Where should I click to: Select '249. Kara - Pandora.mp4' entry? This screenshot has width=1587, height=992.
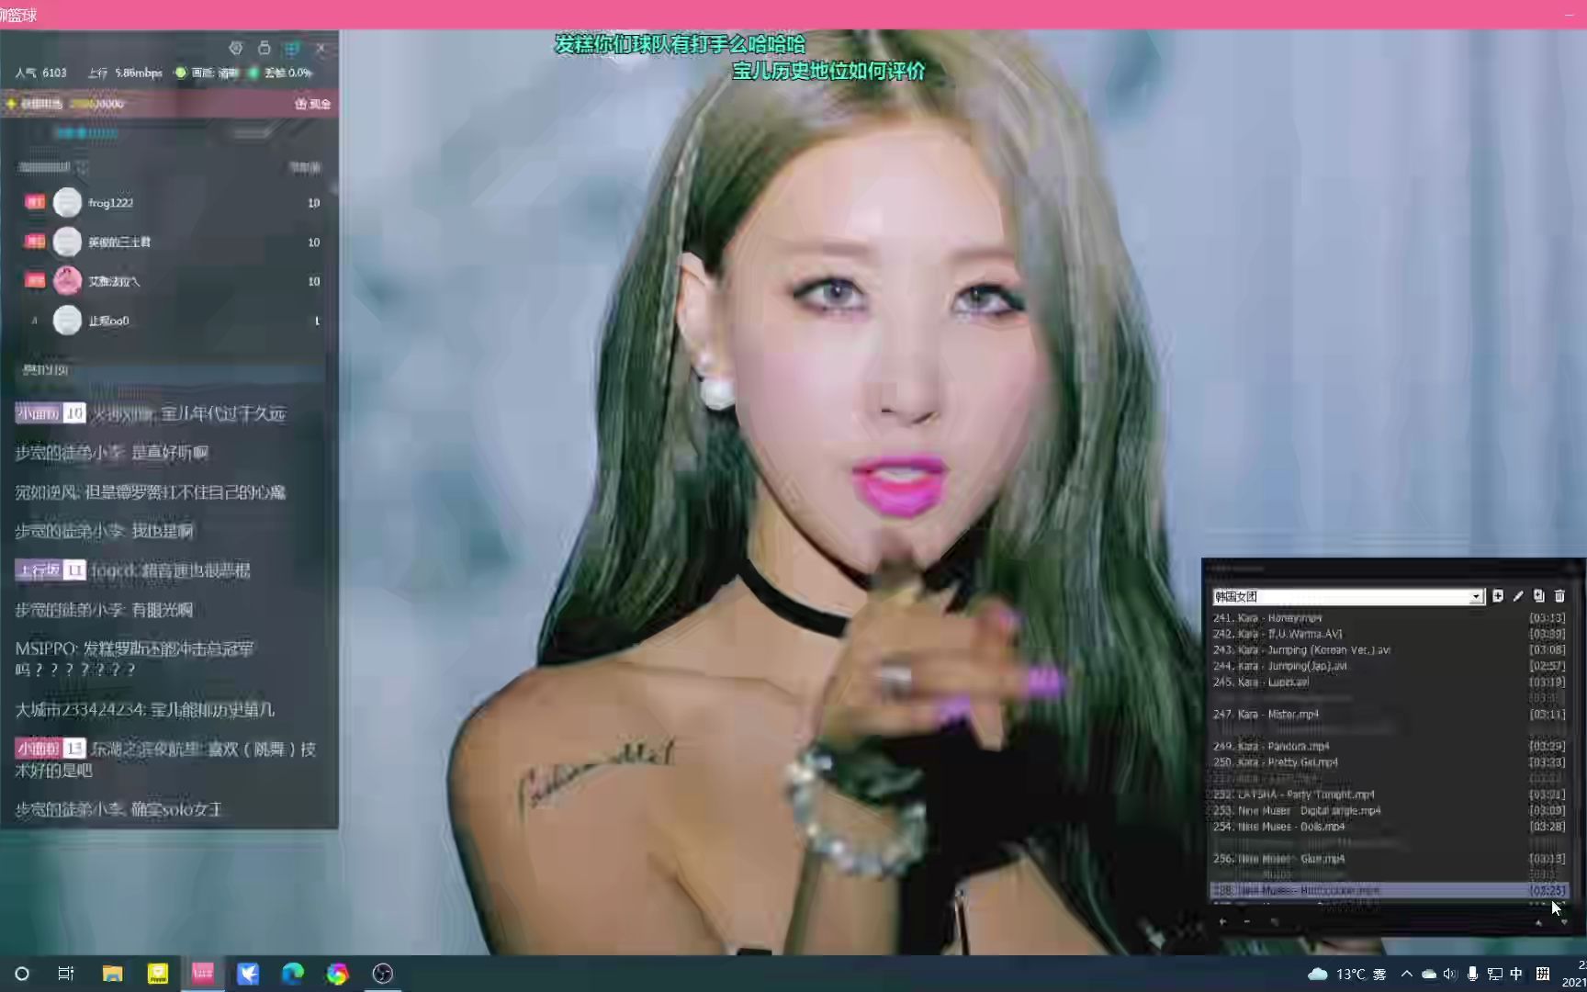coord(1389,747)
